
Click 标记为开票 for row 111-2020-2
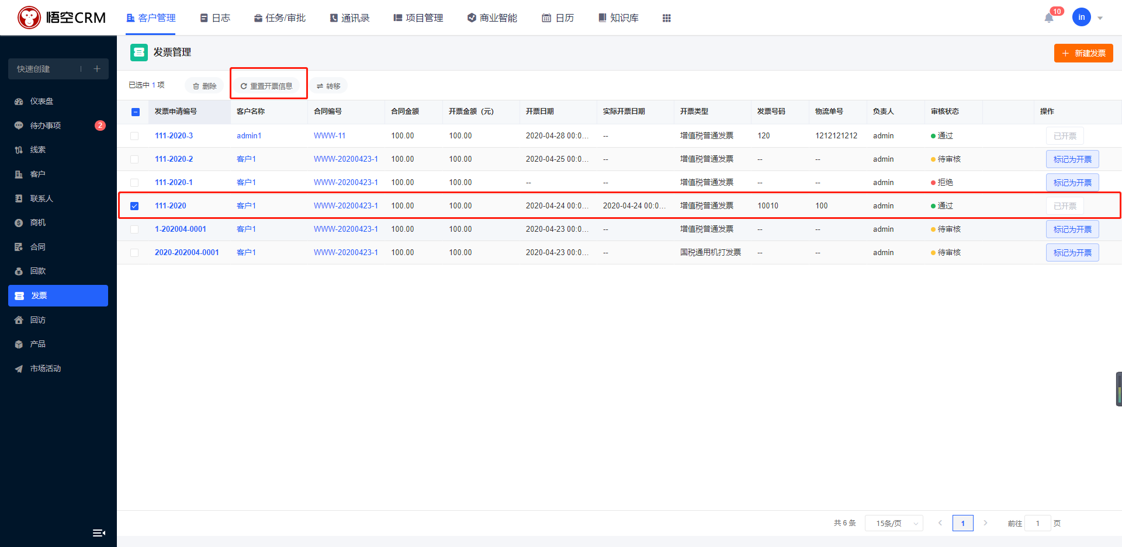pyautogui.click(x=1072, y=159)
